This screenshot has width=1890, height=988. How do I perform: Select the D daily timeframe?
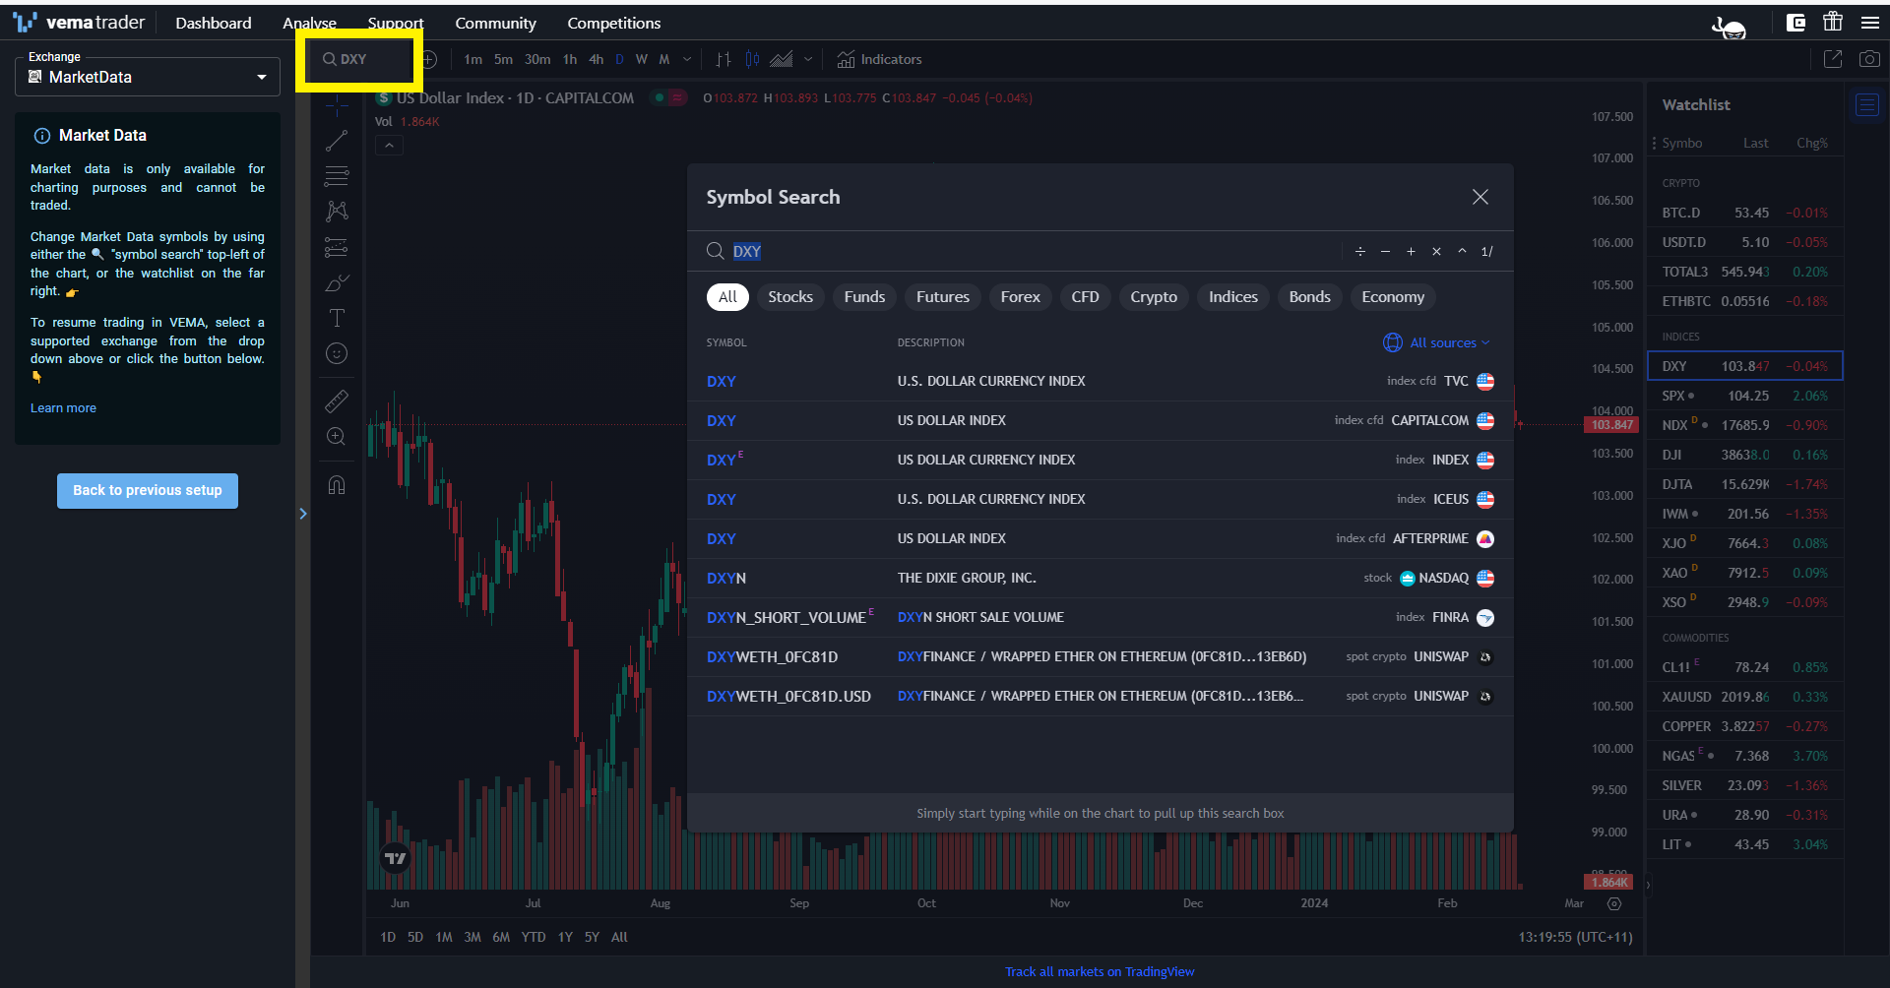point(619,59)
